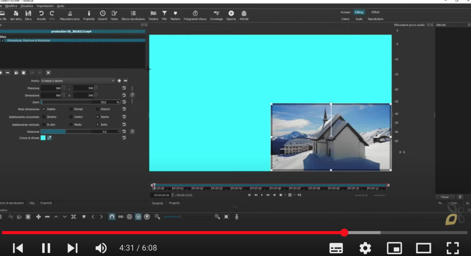Save new Profilo preset with plus icon
The height and width of the screenshot is (256, 471).
point(119,81)
